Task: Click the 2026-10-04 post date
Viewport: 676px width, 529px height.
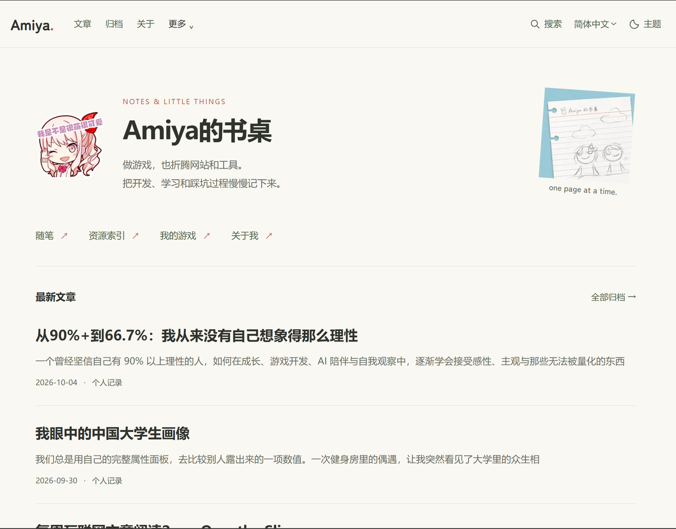Action: click(x=57, y=383)
